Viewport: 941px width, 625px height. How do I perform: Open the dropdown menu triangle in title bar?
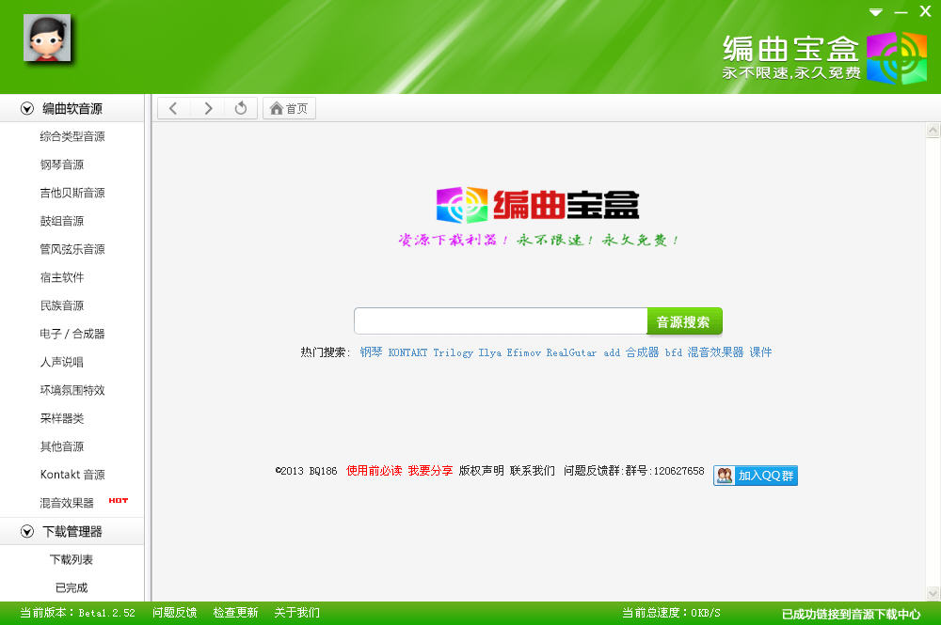point(876,12)
